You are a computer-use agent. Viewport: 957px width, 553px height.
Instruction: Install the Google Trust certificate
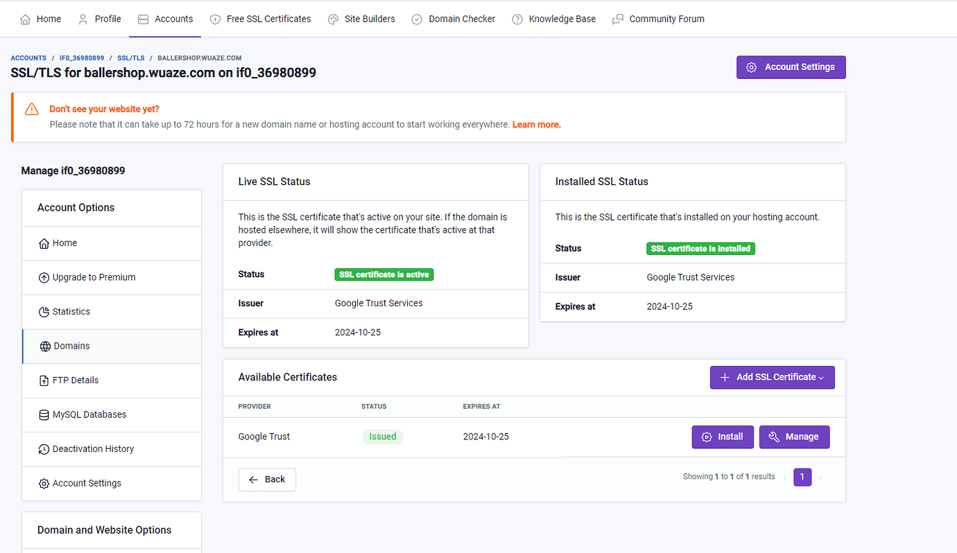[x=723, y=437]
